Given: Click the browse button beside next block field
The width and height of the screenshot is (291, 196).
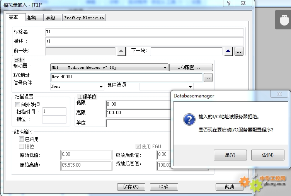Looking at the screenshot, I should point(239,51).
